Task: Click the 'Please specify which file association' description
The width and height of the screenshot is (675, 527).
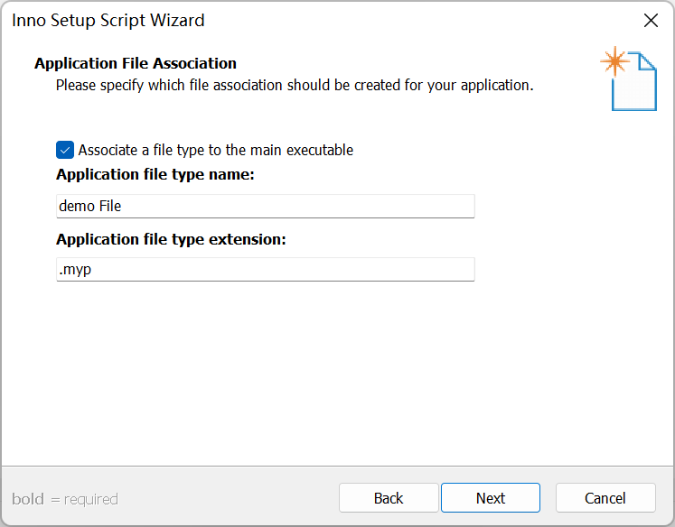Action: click(x=295, y=86)
